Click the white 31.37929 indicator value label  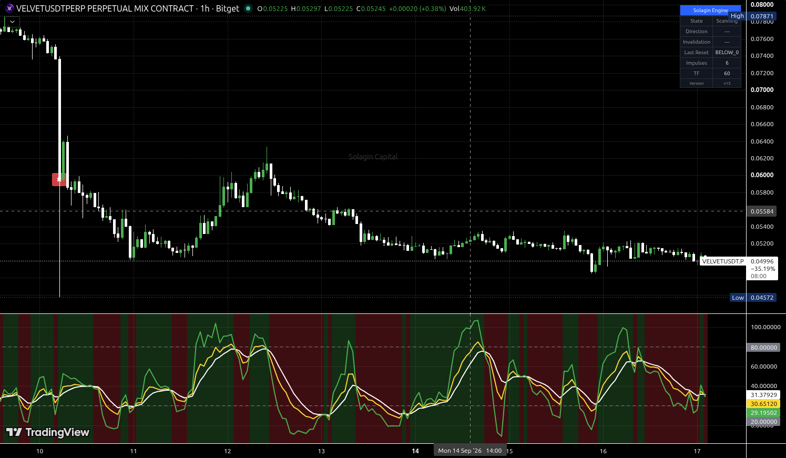[x=763, y=395]
